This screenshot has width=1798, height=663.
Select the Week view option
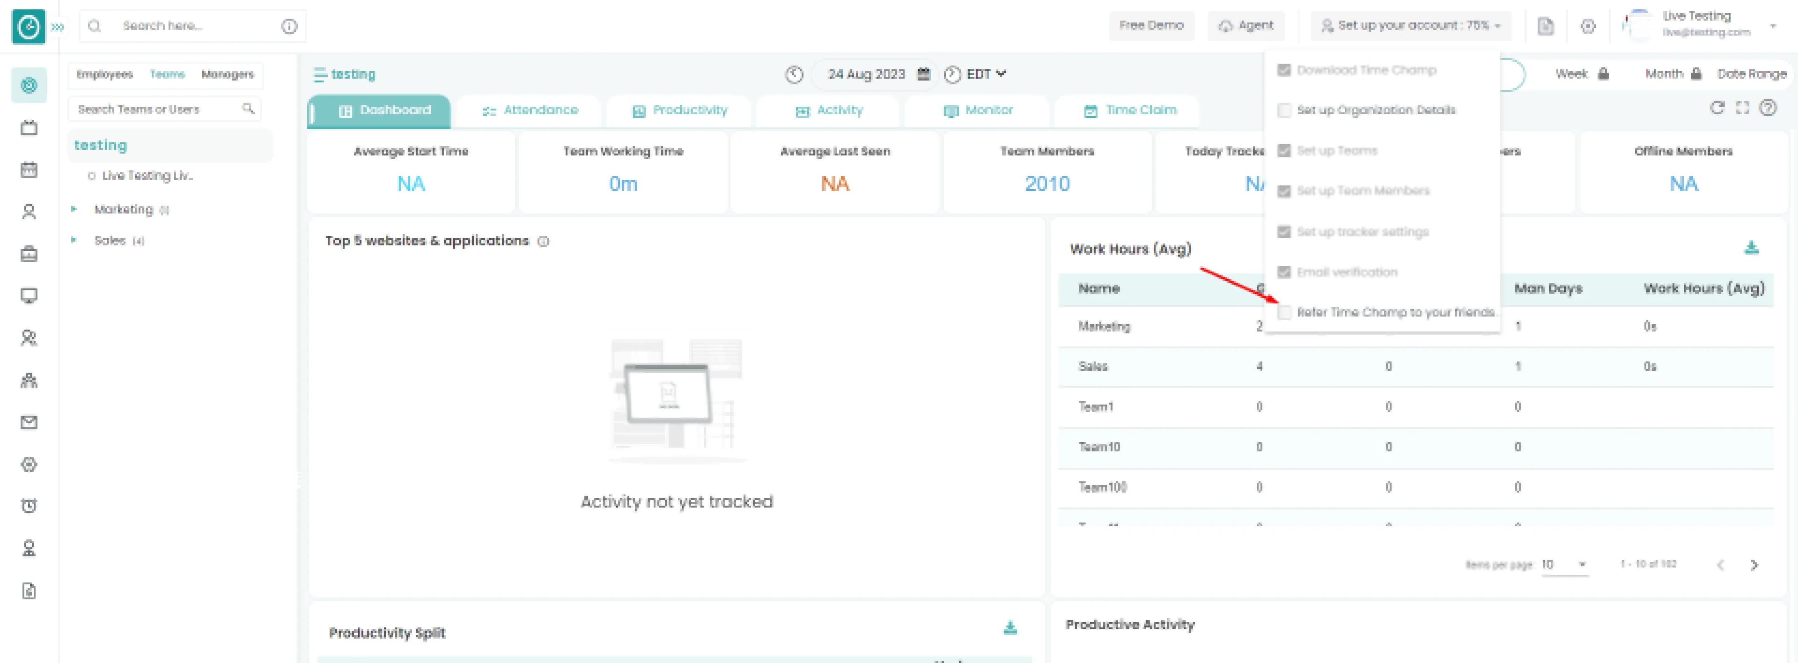tap(1581, 74)
